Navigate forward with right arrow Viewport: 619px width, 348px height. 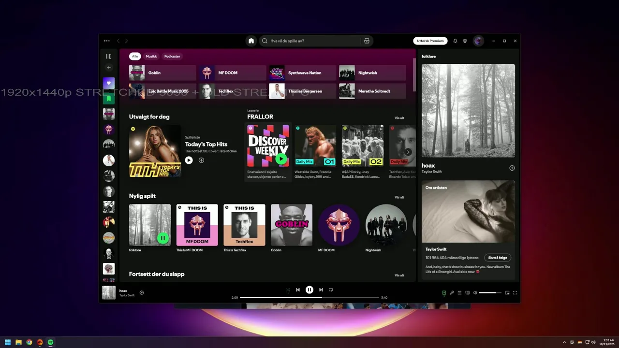(x=127, y=41)
